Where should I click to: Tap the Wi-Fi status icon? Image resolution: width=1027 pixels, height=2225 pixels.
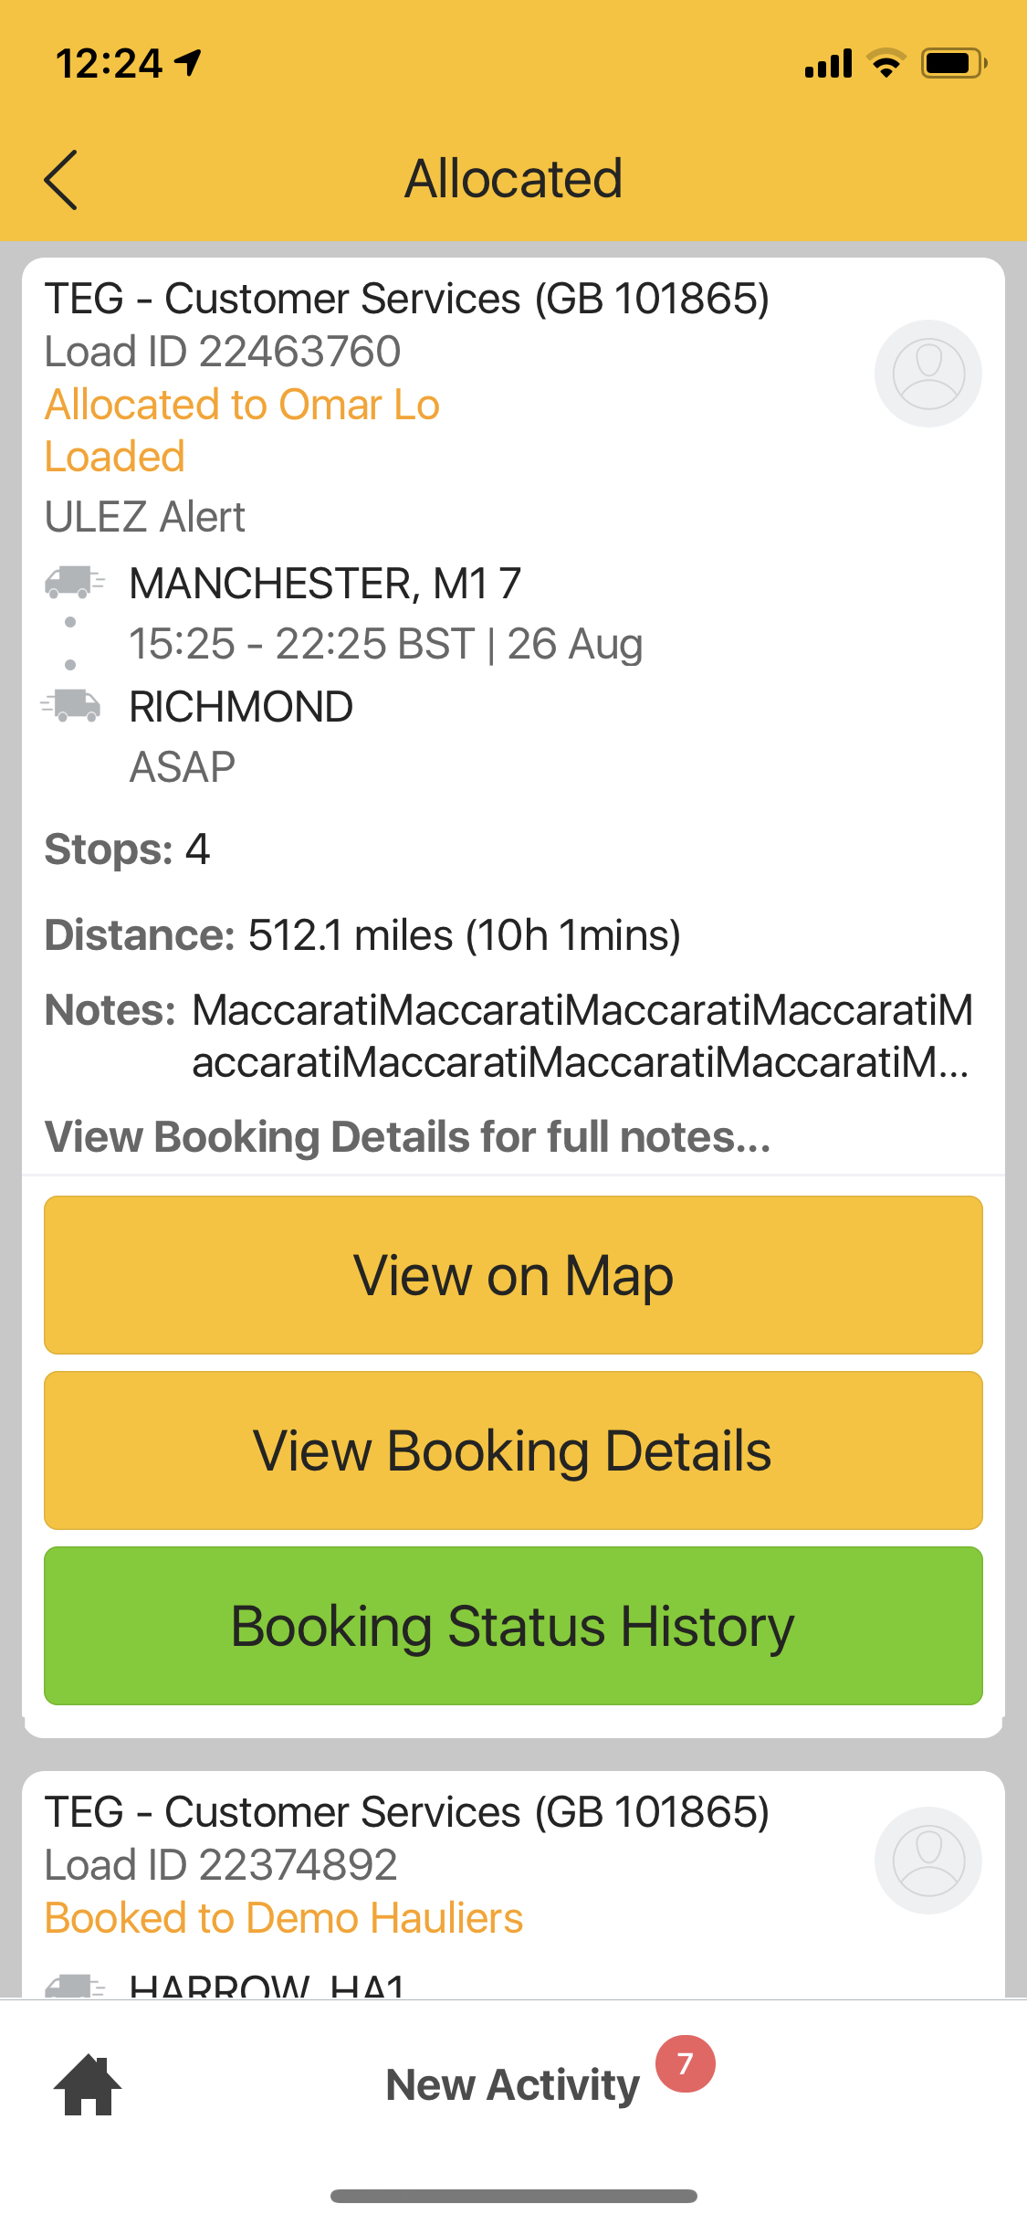885,64
